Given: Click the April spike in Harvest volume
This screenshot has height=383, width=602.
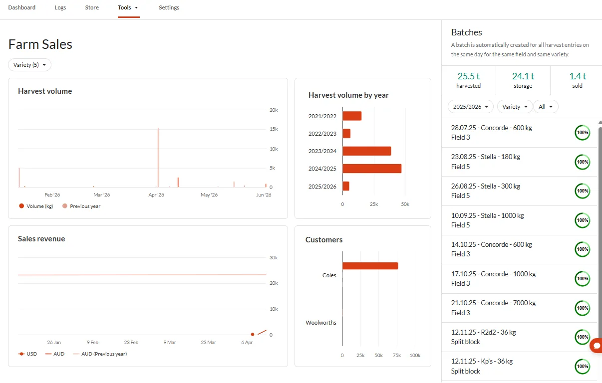Looking at the screenshot, I should 158,158.
